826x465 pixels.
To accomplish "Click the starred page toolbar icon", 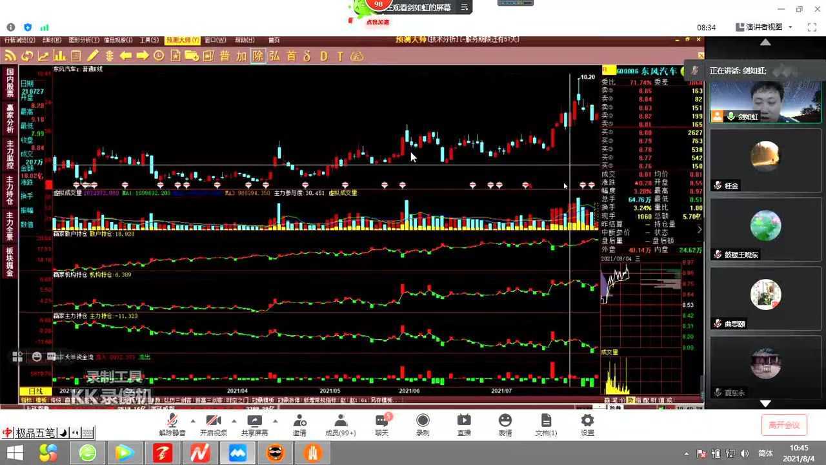I will (x=176, y=56).
